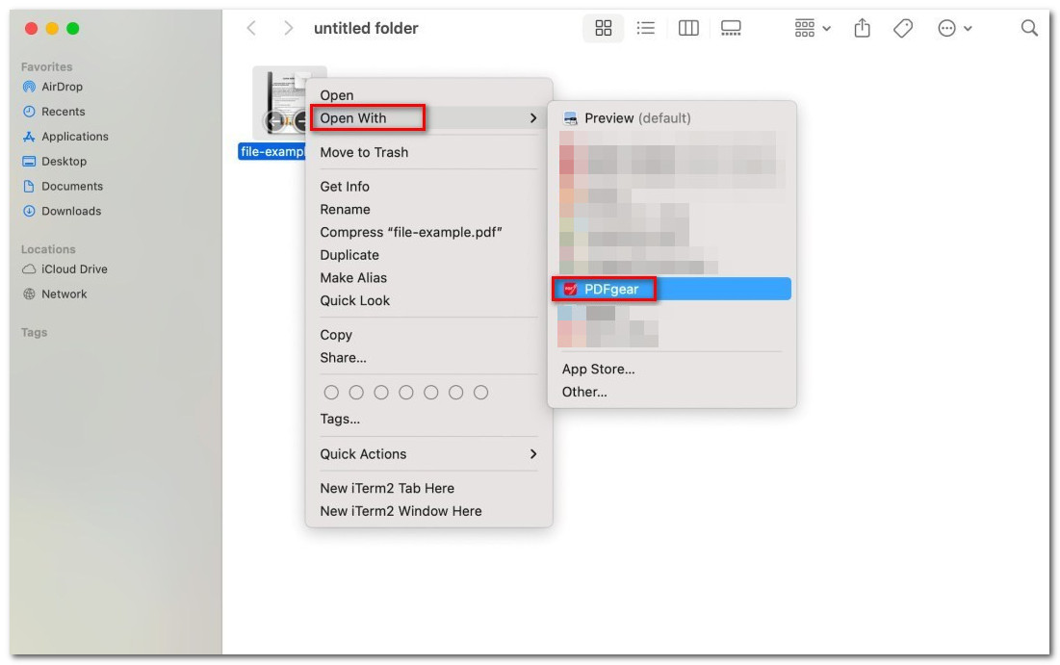Select Move to Trash in context menu
The width and height of the screenshot is (1060, 665).
click(364, 152)
